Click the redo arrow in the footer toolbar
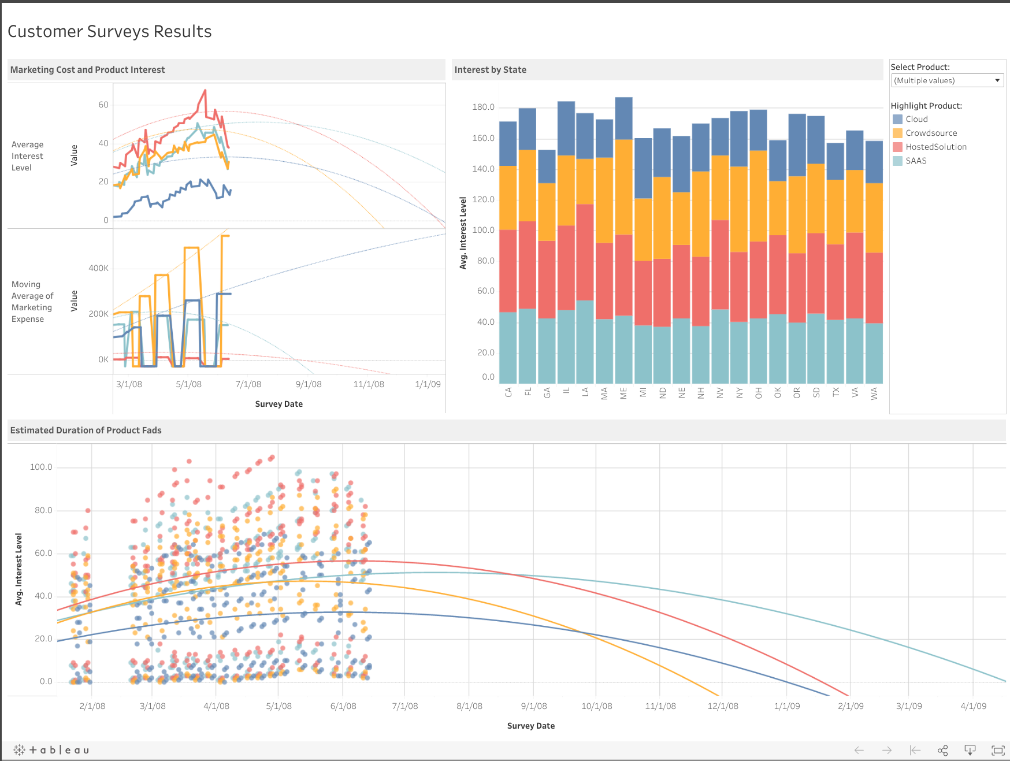The width and height of the screenshot is (1010, 761). pos(887,750)
